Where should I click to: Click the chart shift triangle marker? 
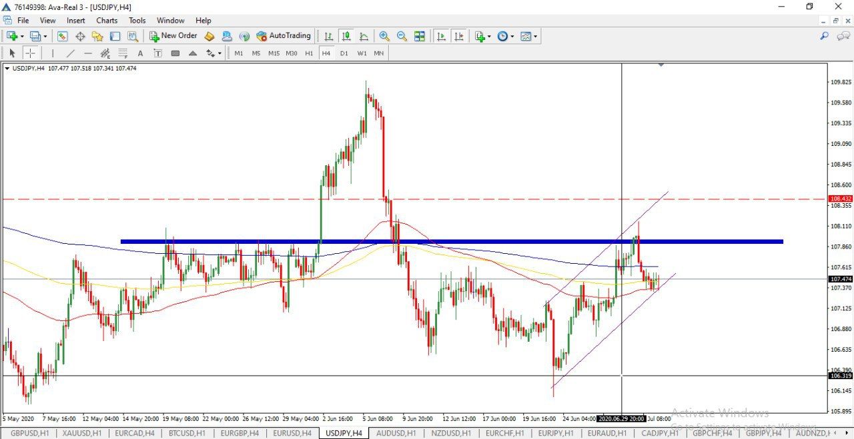(x=661, y=65)
